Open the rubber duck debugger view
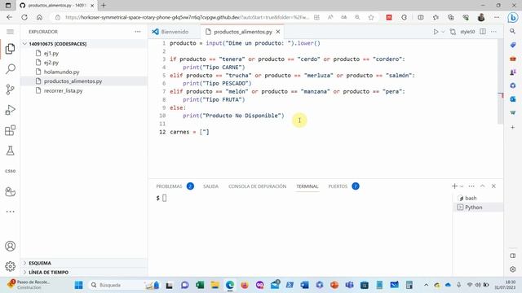 [x=11, y=192]
